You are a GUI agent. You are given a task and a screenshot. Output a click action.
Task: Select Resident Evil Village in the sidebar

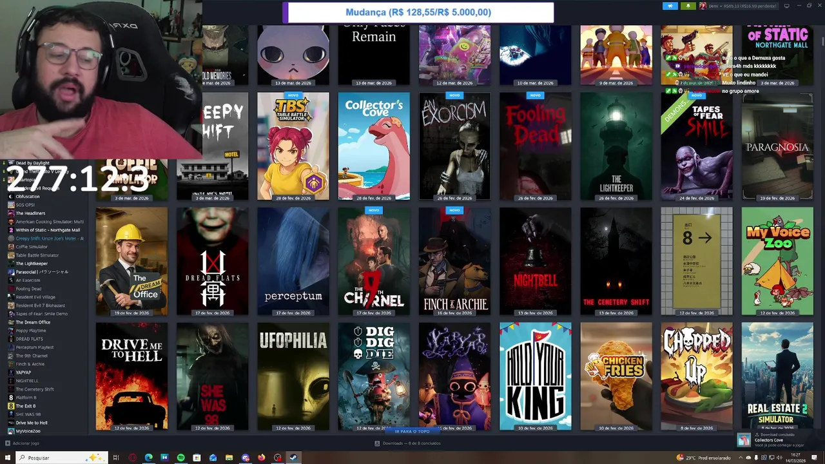point(35,297)
